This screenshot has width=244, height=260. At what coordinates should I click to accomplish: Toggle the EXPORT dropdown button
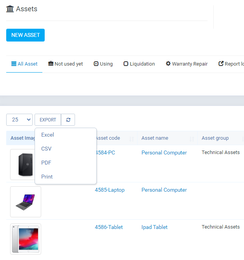(x=48, y=120)
